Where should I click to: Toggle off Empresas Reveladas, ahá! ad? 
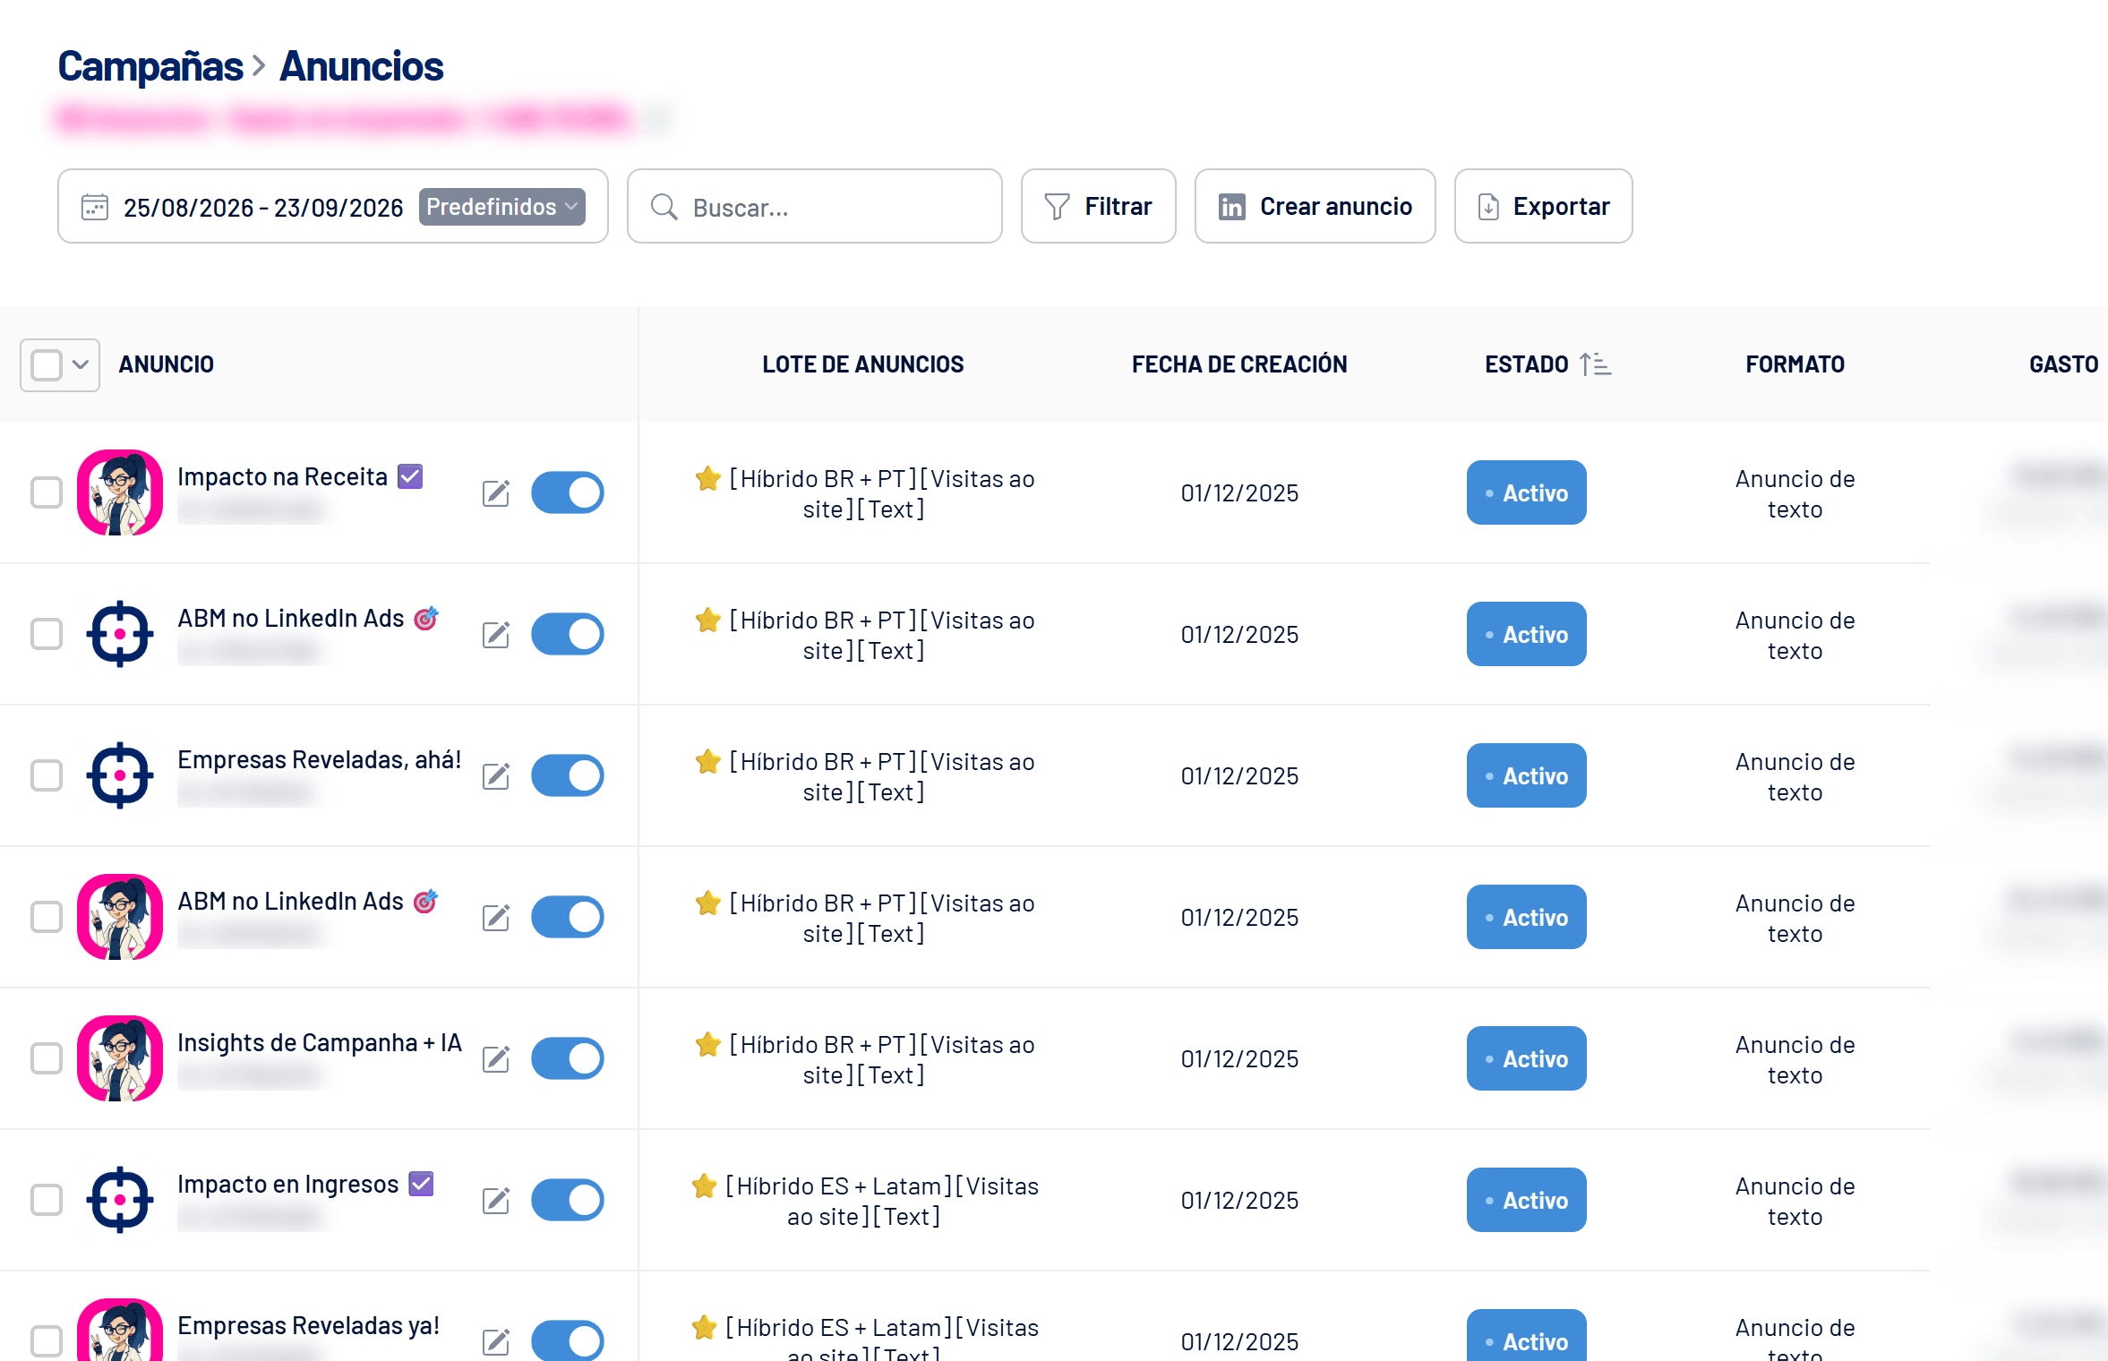(568, 775)
